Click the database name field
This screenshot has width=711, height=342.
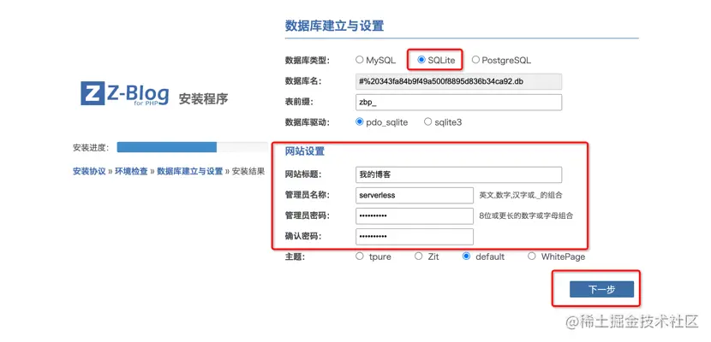[x=459, y=81]
